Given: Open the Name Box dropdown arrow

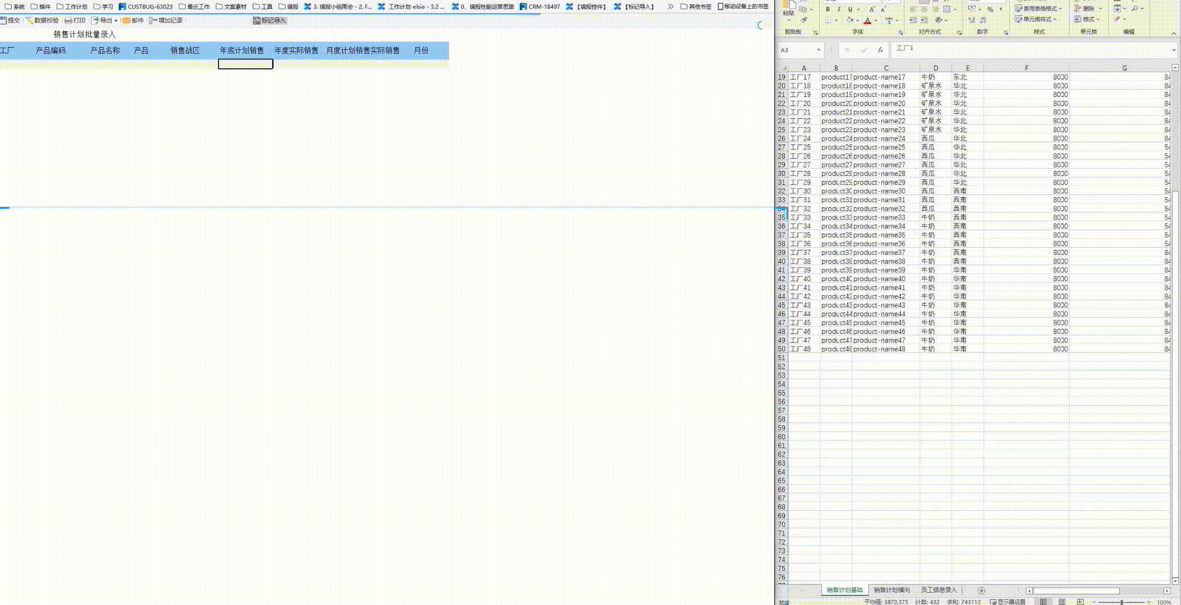Looking at the screenshot, I should 819,50.
